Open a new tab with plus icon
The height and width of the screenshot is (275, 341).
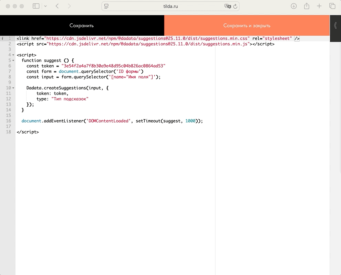click(319, 6)
